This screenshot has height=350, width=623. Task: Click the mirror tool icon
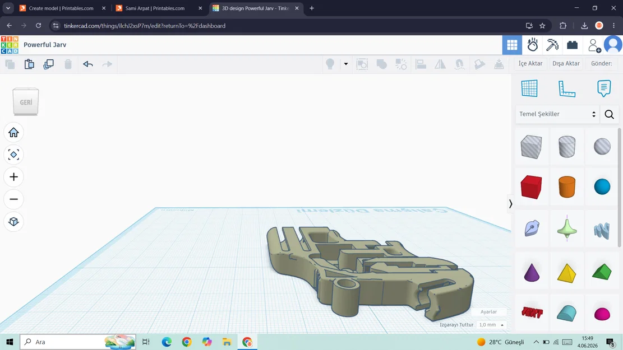click(x=440, y=64)
